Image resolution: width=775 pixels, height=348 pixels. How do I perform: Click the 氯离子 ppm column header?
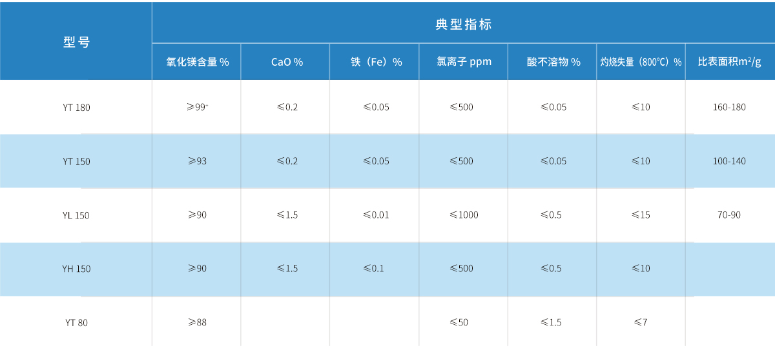pyautogui.click(x=464, y=62)
